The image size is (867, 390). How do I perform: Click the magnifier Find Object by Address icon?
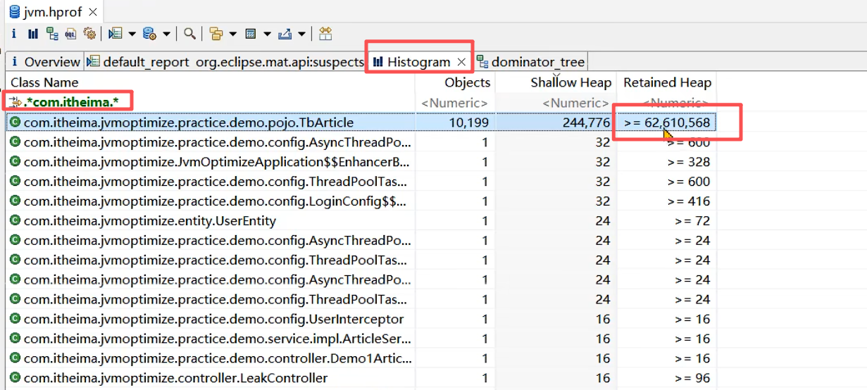tap(190, 33)
